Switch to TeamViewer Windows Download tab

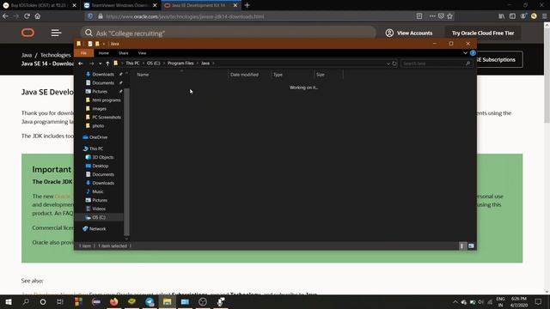[120, 5]
